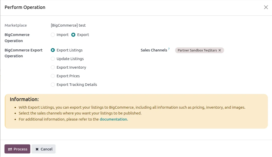Choose Export Tracking Details radio option
This screenshot has height=157, width=272.
(x=53, y=85)
